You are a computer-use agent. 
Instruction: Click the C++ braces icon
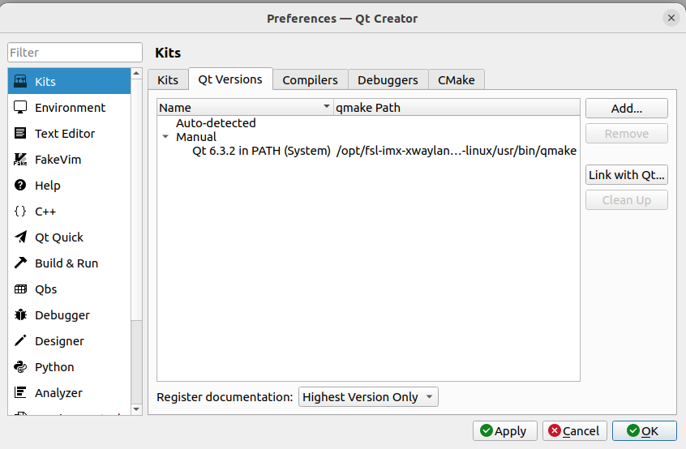tap(20, 212)
